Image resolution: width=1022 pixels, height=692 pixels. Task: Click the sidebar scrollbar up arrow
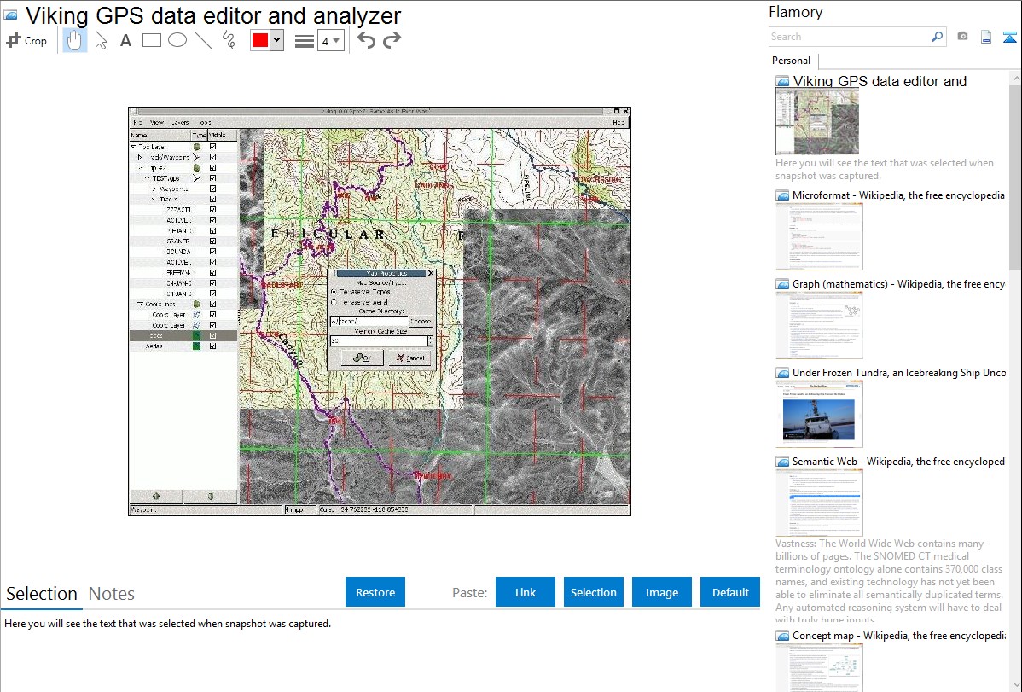coord(1015,78)
